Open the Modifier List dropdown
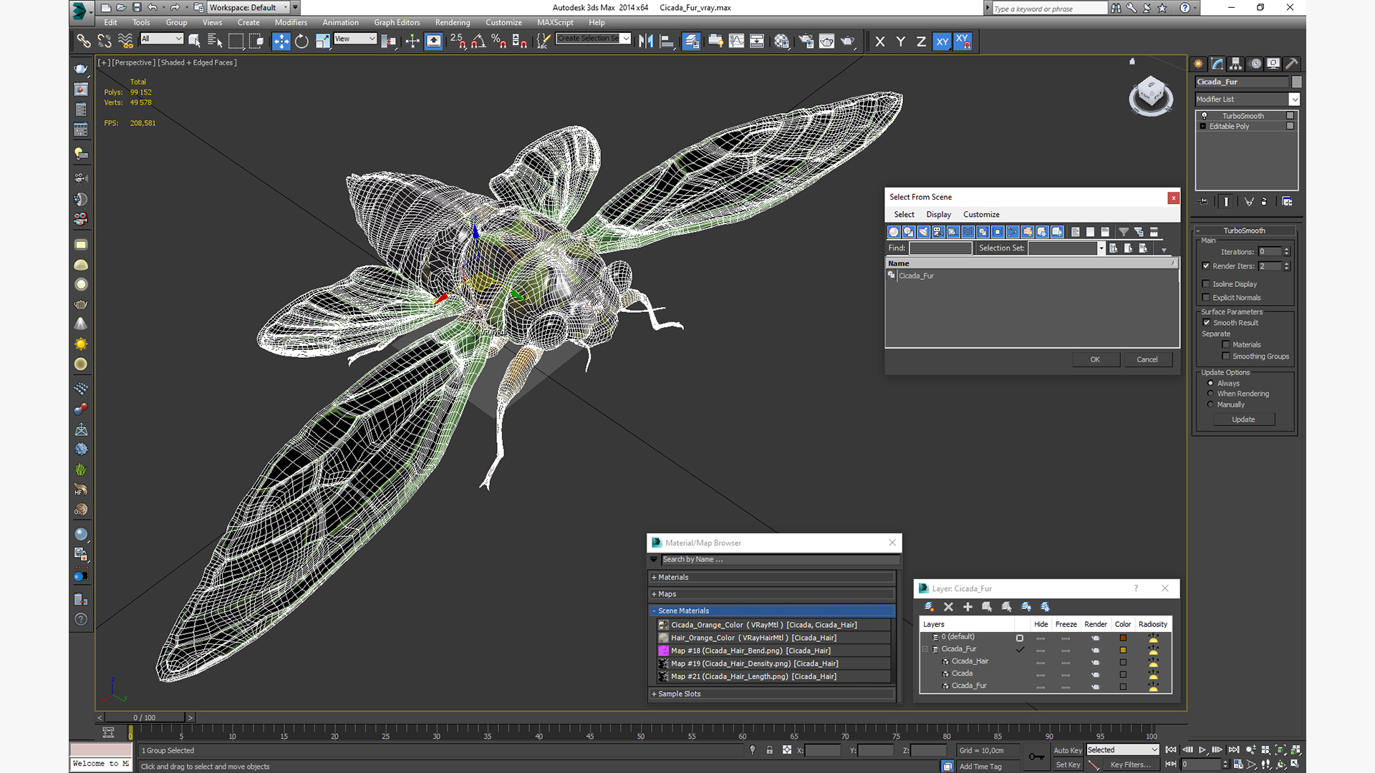 tap(1294, 99)
